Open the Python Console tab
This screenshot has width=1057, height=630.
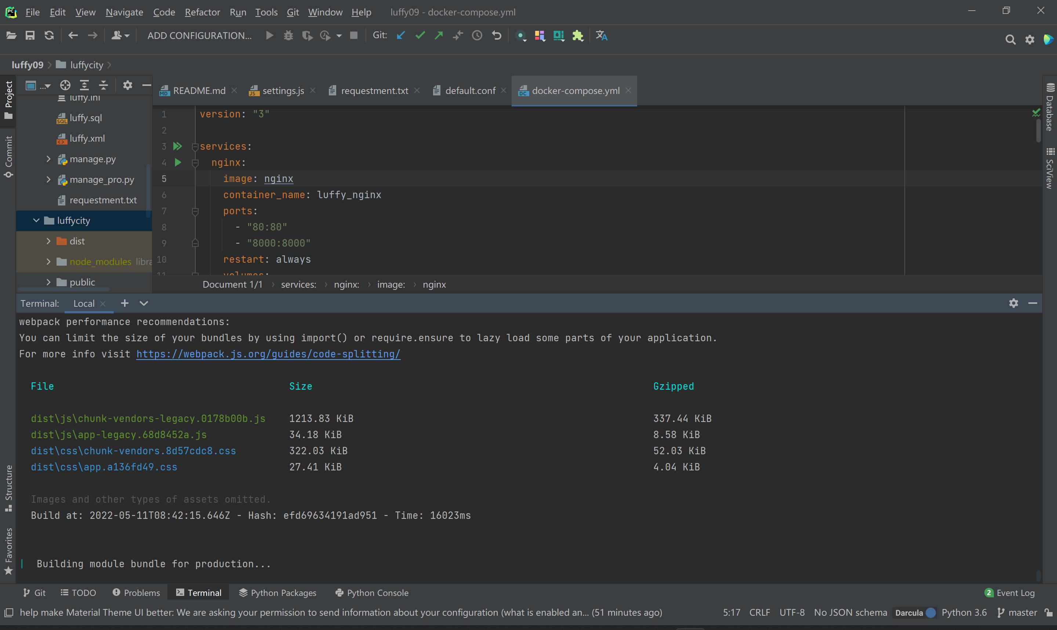tap(372, 593)
